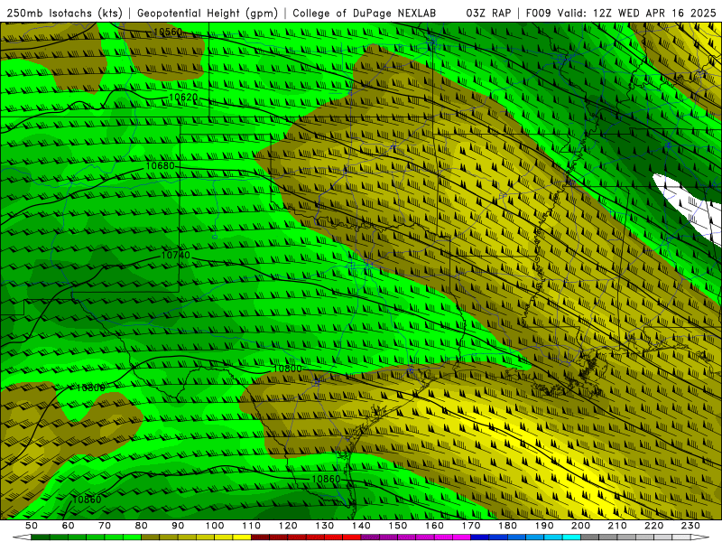Click the 130 kt color bar label
The width and height of the screenshot is (722, 542).
tap(325, 526)
